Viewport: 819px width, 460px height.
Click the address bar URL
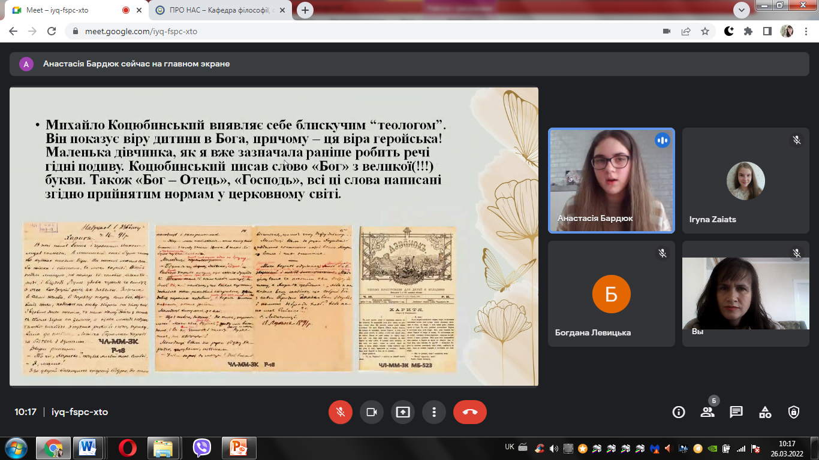pyautogui.click(x=141, y=31)
